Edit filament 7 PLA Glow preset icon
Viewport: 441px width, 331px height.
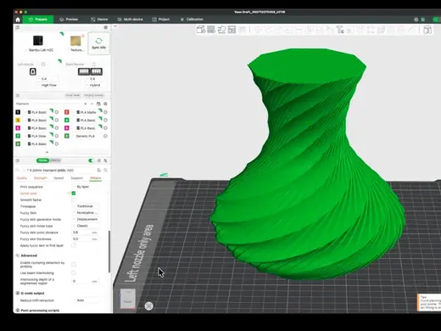57,136
